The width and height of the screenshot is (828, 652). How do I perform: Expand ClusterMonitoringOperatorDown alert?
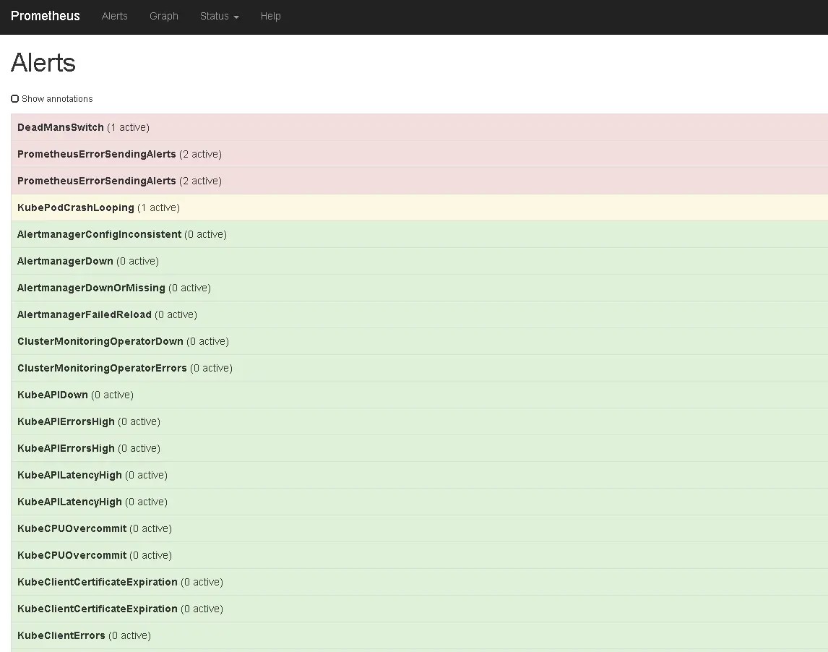(x=100, y=341)
